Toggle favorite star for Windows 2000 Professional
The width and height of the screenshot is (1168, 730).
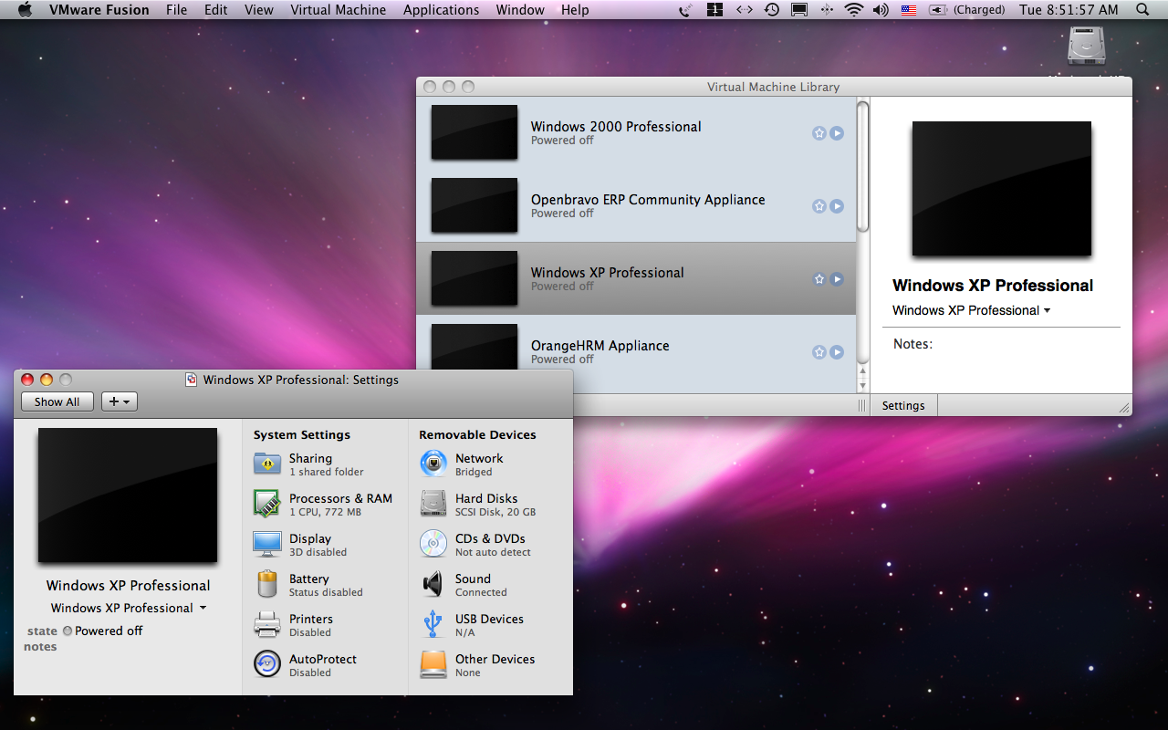[x=819, y=133]
